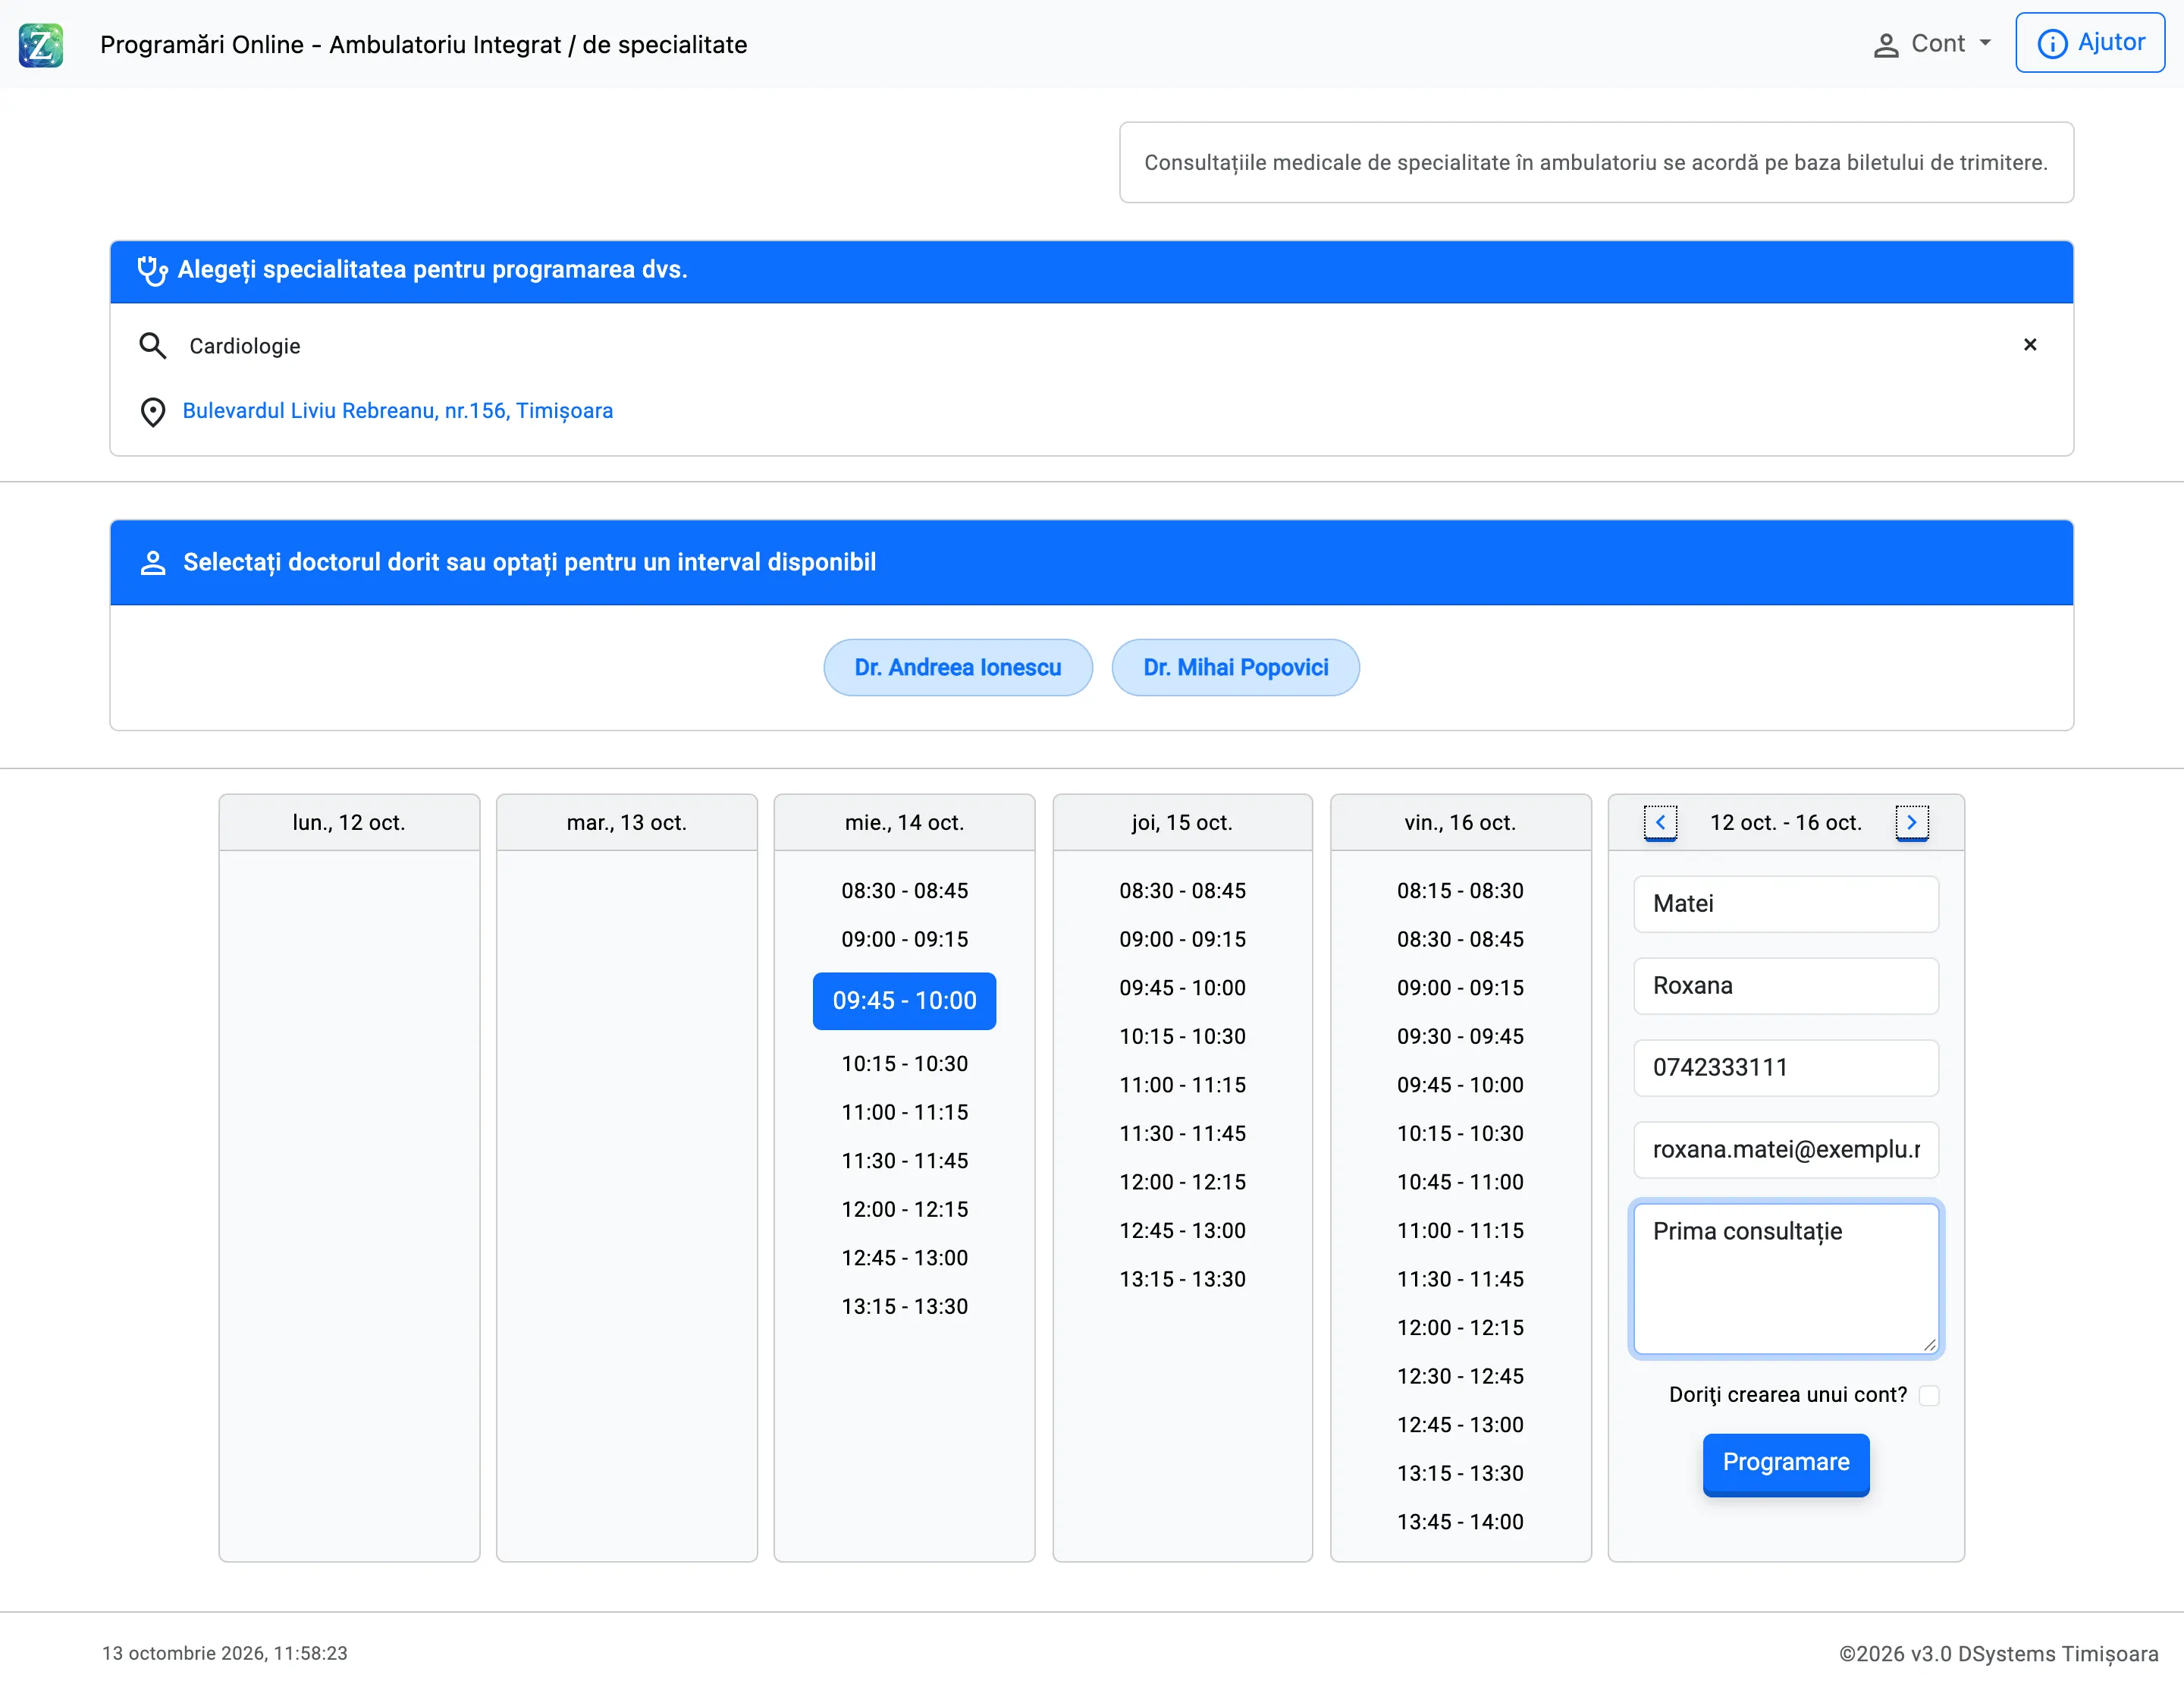Select Wednesday slot 08:30 - 08:45
The image size is (2184, 1681).
[905, 891]
